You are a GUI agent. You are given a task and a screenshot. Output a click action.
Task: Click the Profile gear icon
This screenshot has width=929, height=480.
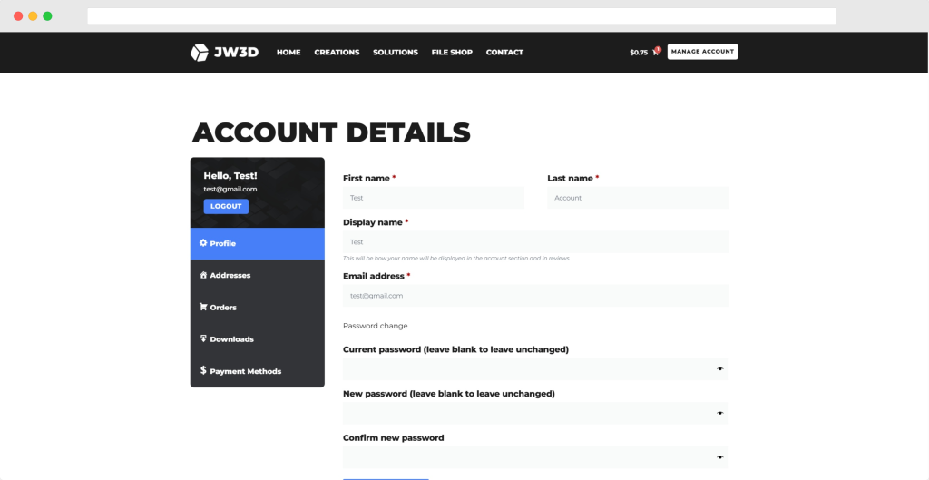click(x=203, y=243)
